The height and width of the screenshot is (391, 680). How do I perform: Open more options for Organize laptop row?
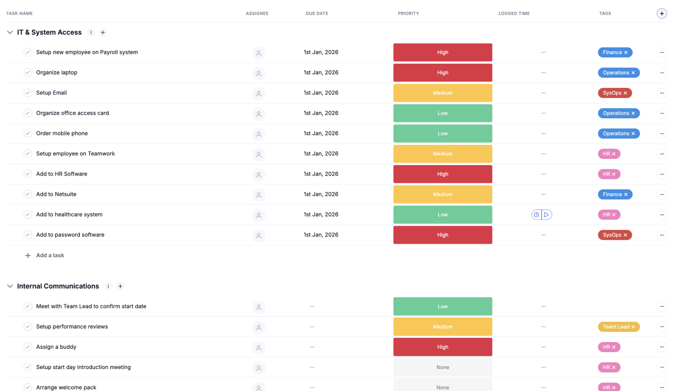[661, 73]
